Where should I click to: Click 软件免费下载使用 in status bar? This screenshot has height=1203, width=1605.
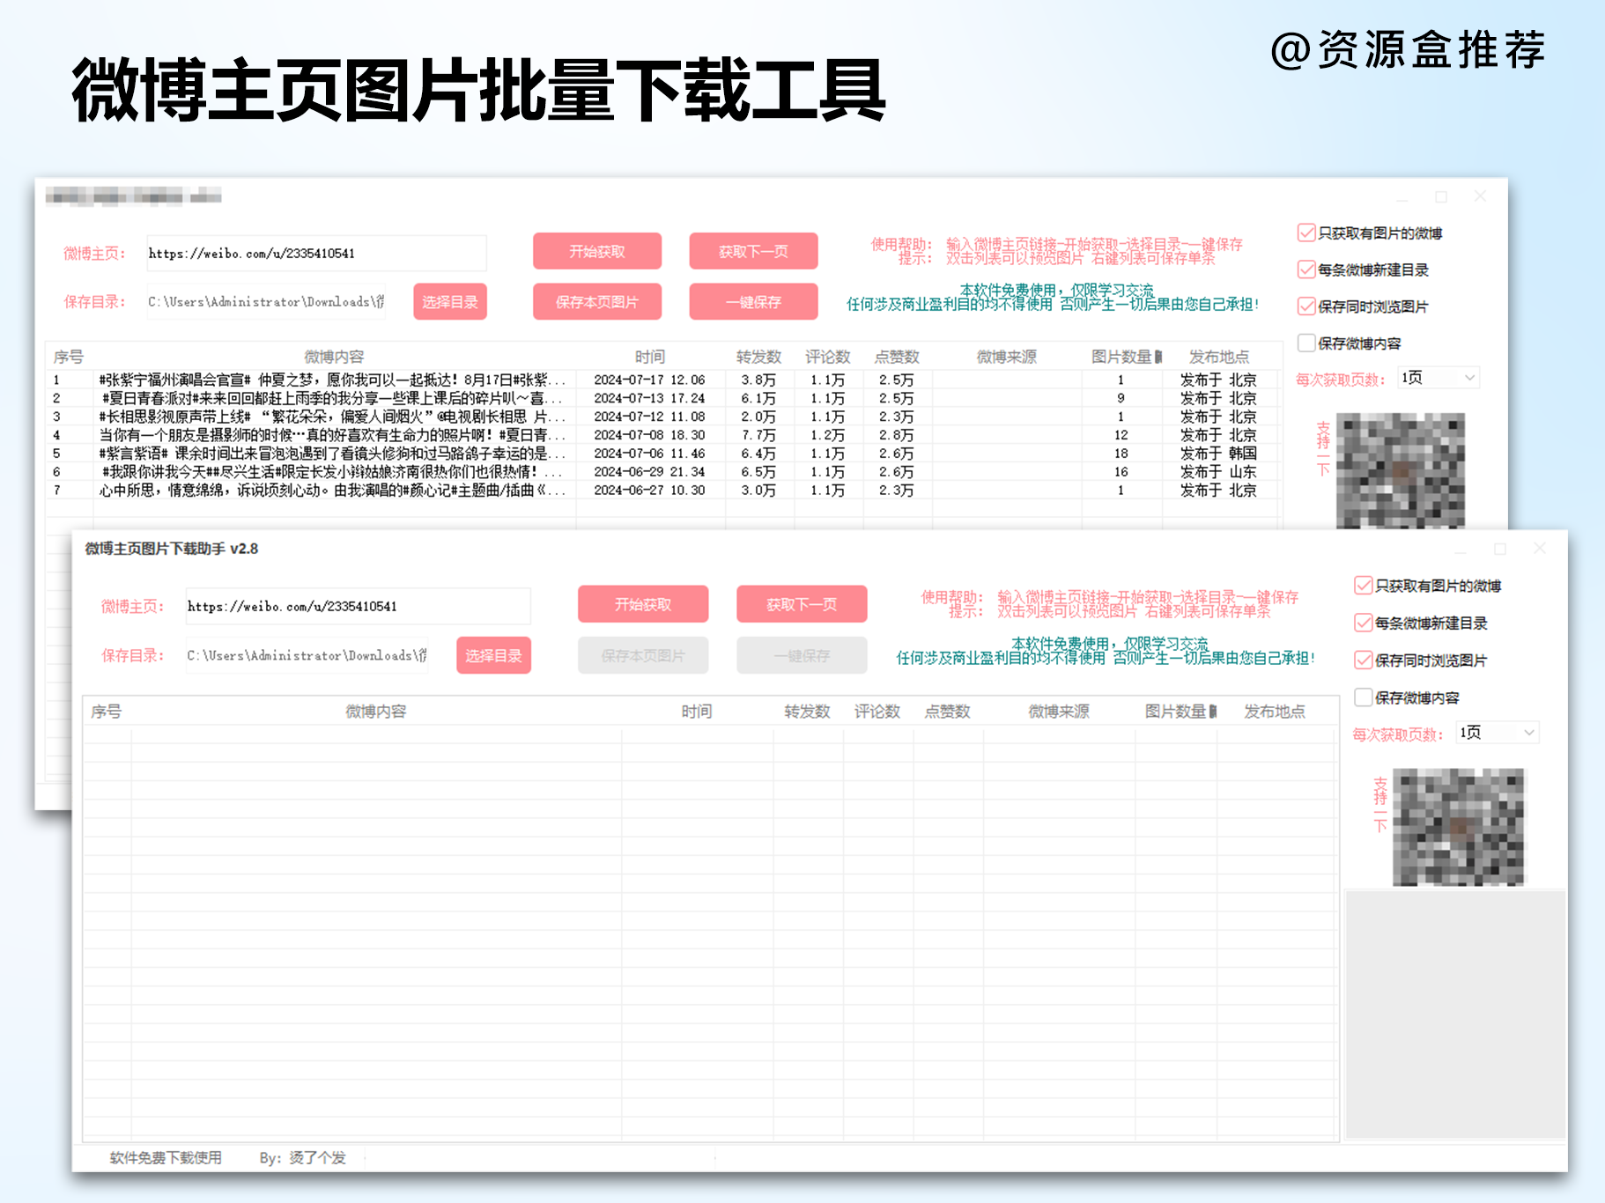click(166, 1157)
